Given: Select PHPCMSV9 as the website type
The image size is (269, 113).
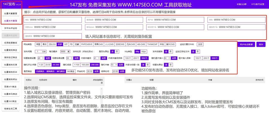Looking at the screenshot, I should pyautogui.click(x=87, y=44).
